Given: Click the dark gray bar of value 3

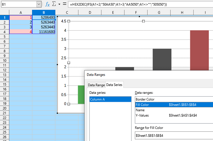Looking at the screenshot, I should click(162, 60).
